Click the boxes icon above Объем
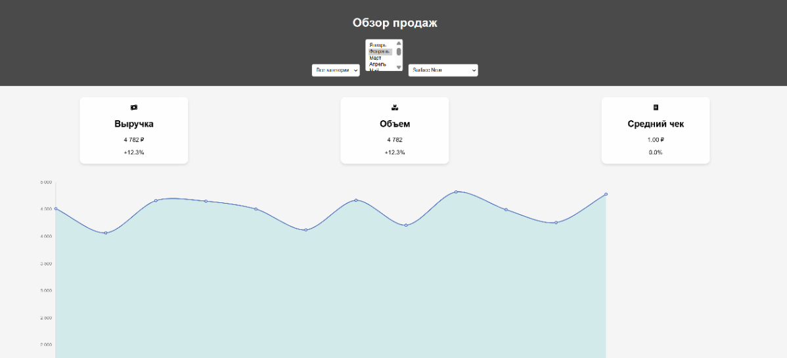The width and height of the screenshot is (787, 358). [x=395, y=107]
